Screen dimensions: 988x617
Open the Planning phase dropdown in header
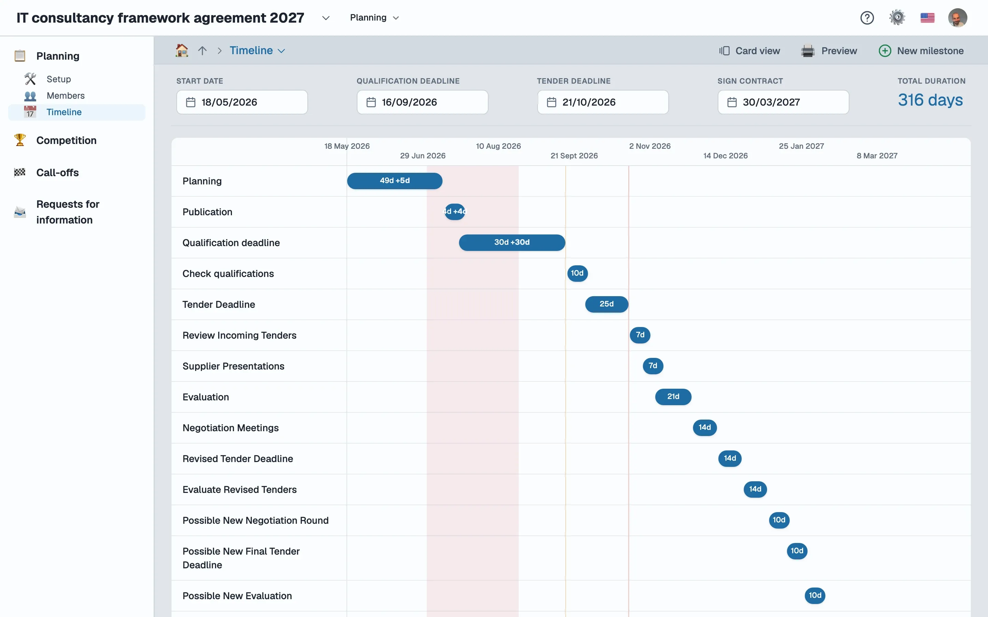(374, 17)
